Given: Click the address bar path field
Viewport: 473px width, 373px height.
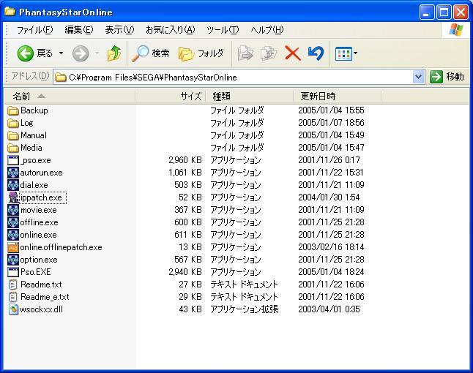Looking at the screenshot, I should (234, 77).
